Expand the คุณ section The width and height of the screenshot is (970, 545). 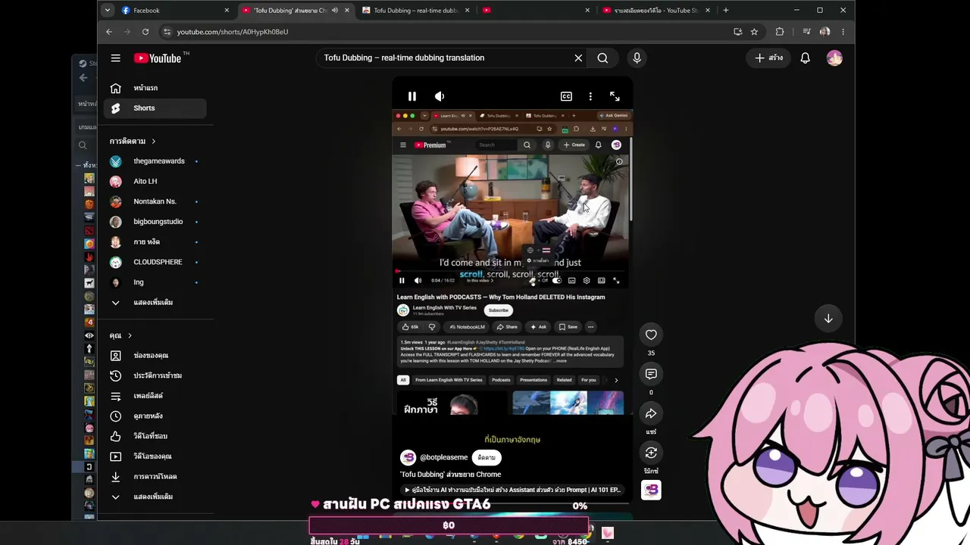[120, 335]
